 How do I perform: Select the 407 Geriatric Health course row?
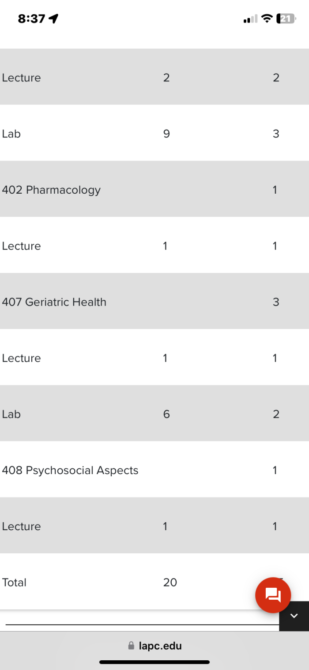tap(54, 302)
